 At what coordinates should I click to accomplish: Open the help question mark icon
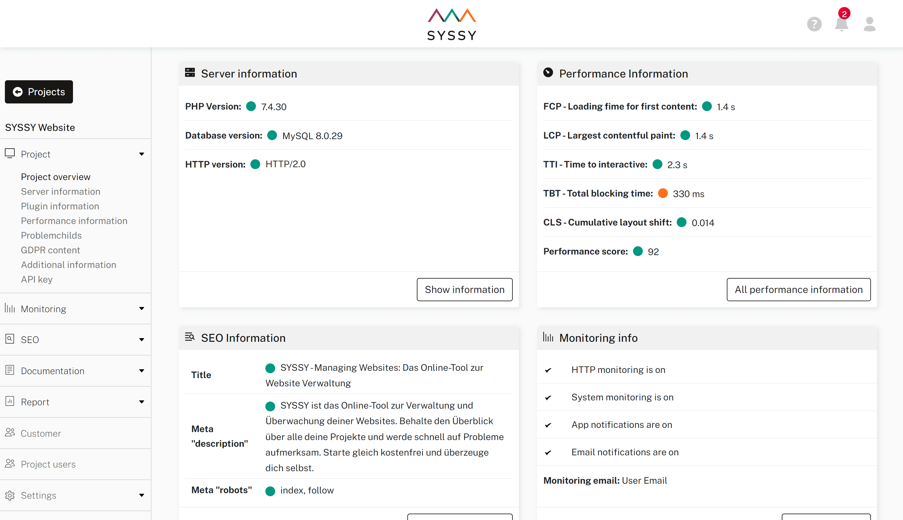coord(814,24)
